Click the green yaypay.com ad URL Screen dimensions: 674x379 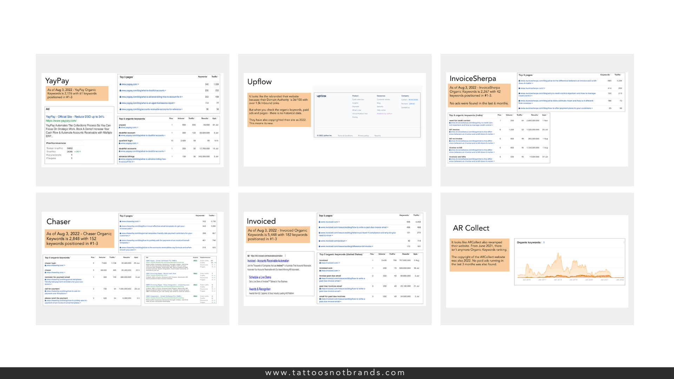61,121
